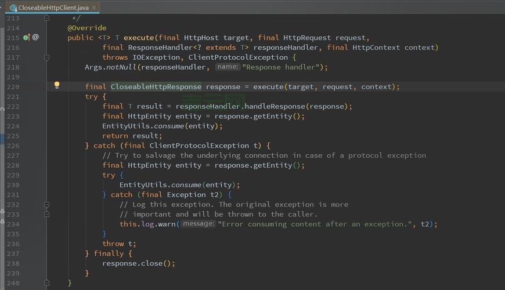Select the CloseableHttpClient.java editor tab
The width and height of the screenshot is (505, 290).
pyautogui.click(x=53, y=8)
